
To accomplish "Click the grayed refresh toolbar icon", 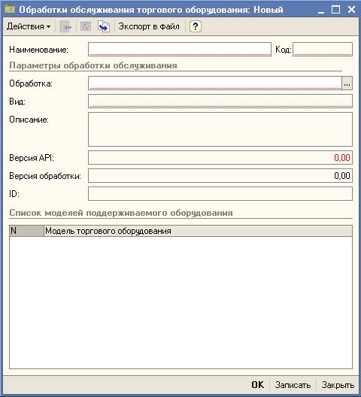I will pyautogui.click(x=86, y=26).
